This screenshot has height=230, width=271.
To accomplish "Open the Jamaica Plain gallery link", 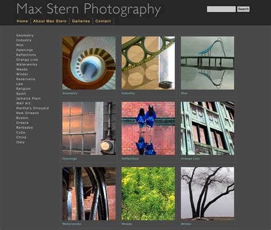I will 29,98.
